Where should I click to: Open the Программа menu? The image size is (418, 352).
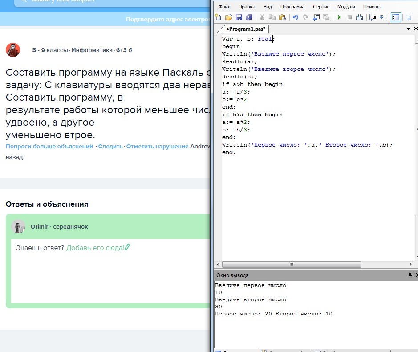coord(292,7)
